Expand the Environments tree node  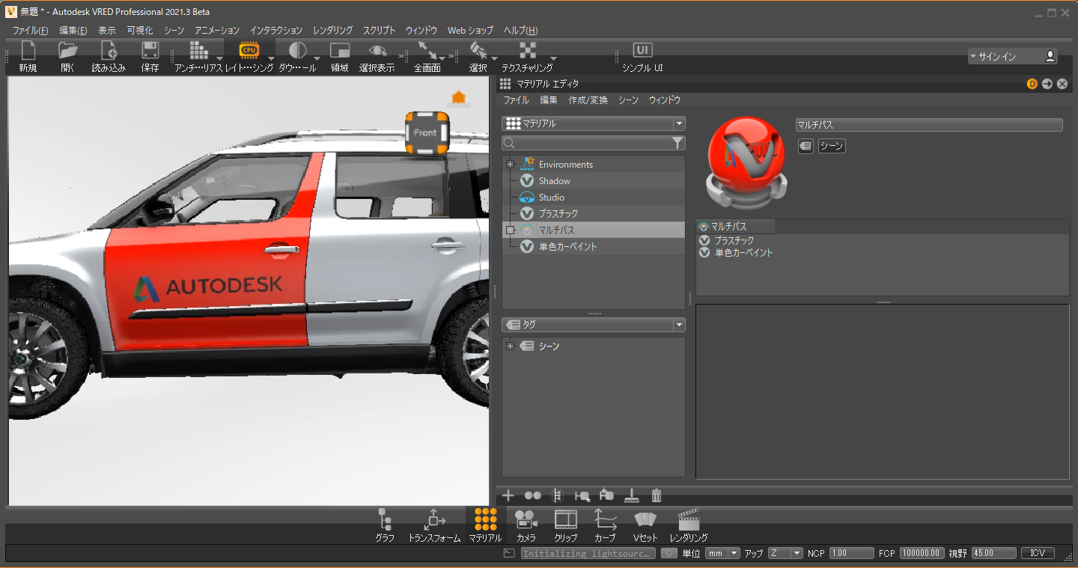(511, 165)
